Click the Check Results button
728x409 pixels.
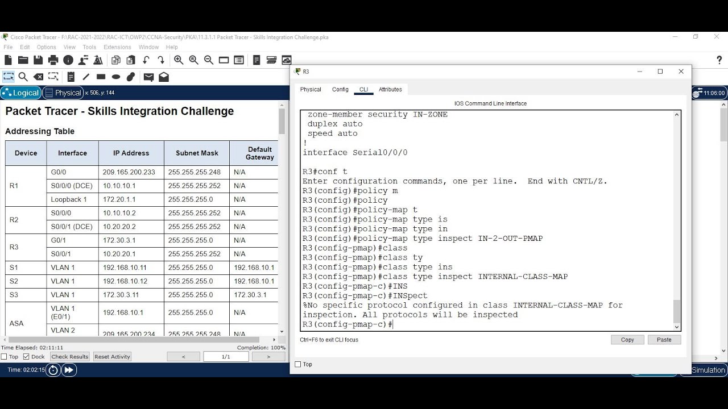[70, 357]
